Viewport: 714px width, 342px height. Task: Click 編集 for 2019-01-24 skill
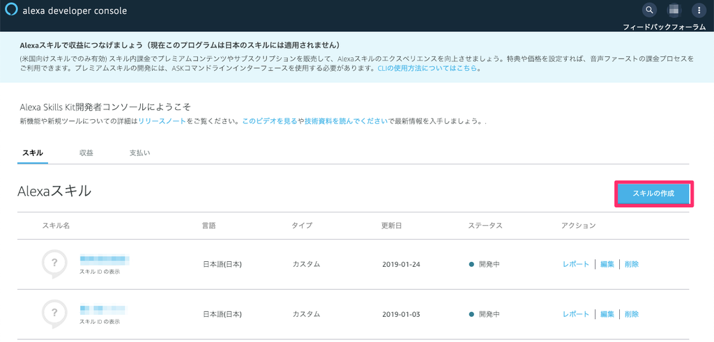(607, 264)
